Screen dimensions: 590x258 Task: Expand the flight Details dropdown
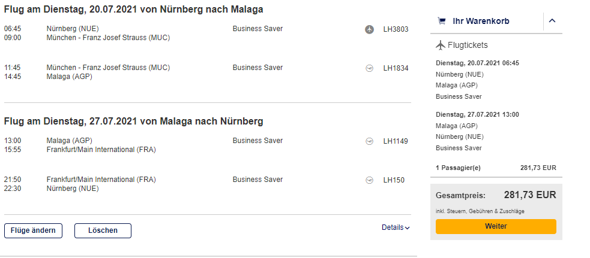[x=396, y=227]
